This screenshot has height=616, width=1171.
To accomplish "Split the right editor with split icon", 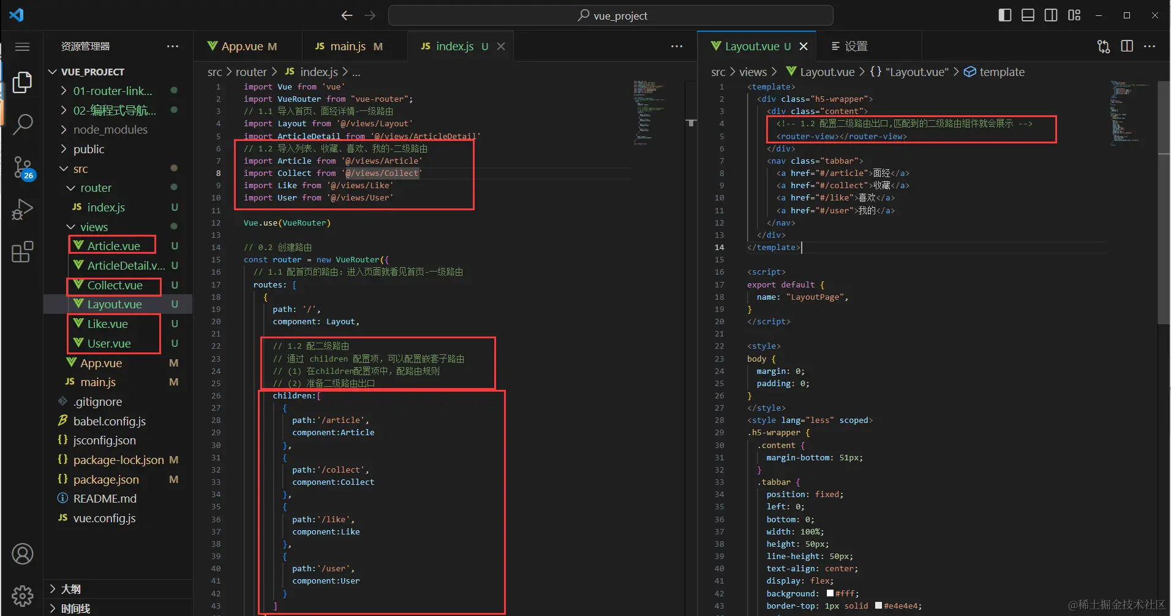I will (1127, 47).
